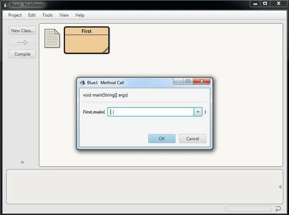Select the First class box

[x=86, y=42]
